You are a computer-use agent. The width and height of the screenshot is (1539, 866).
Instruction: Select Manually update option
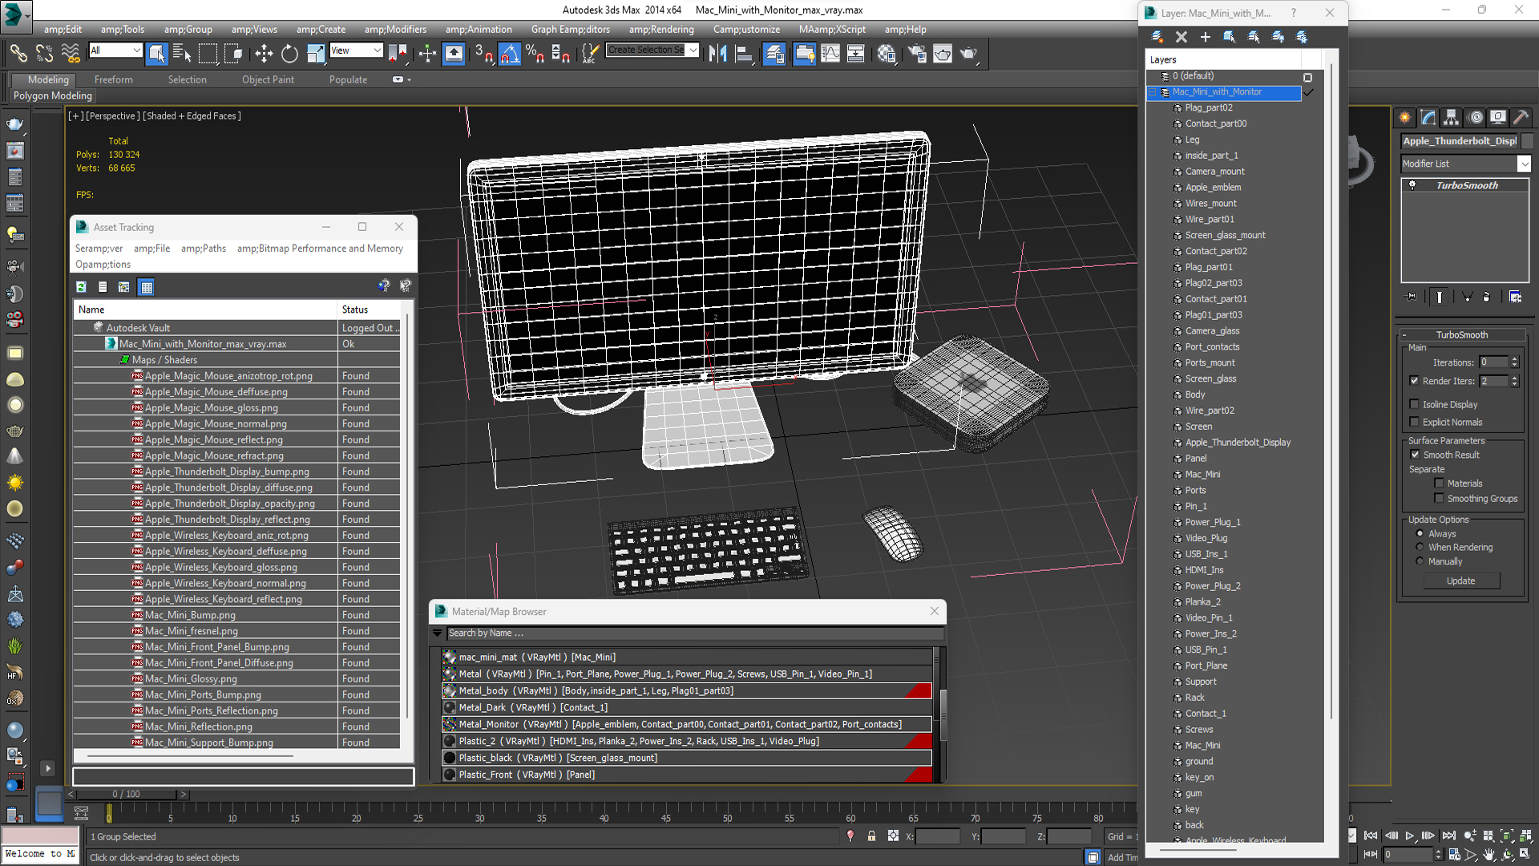[x=1420, y=561]
